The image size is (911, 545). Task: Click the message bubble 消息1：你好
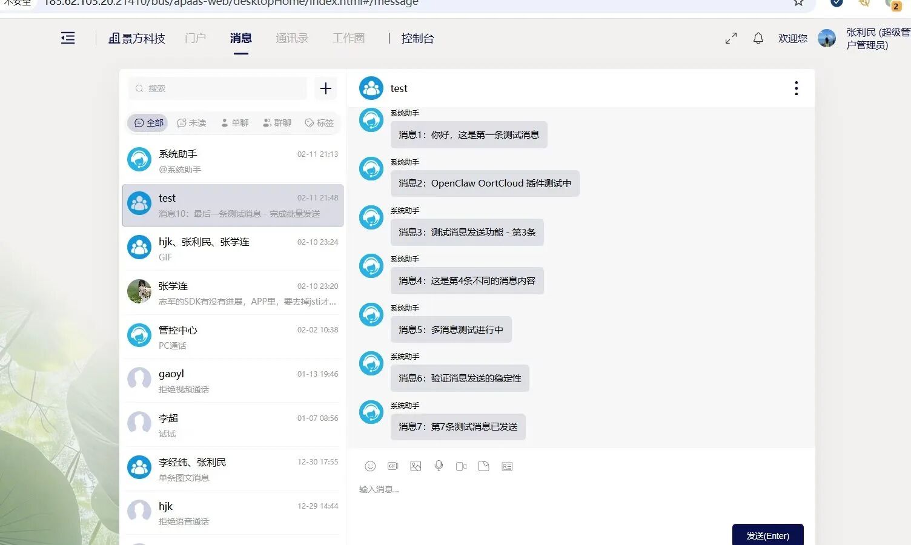[x=469, y=134]
